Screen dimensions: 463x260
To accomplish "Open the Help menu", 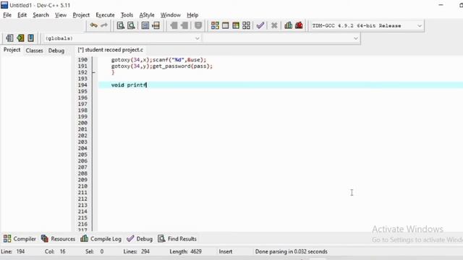I will click(x=192, y=15).
